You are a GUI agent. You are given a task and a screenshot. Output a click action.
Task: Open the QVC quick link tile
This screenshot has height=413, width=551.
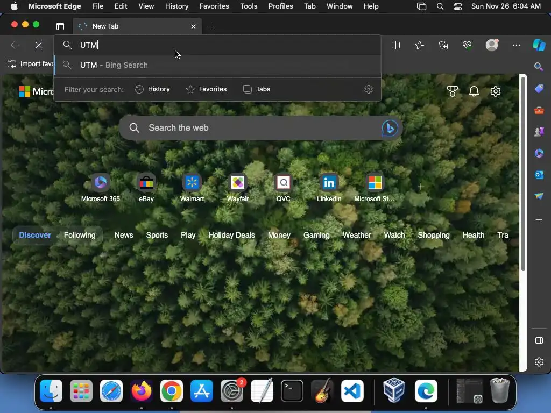(x=283, y=188)
